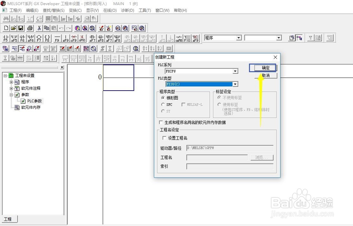The image size is (353, 226).
Task: Click the F10 draw line icon
Action: click(187, 38)
